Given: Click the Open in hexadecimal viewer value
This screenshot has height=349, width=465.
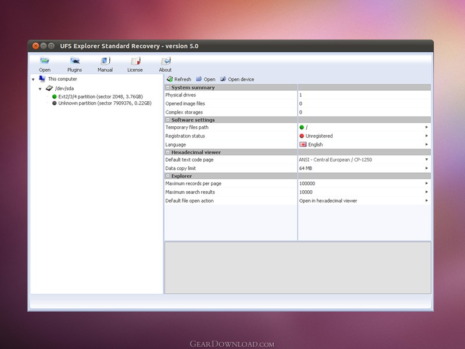Looking at the screenshot, I should (328, 201).
